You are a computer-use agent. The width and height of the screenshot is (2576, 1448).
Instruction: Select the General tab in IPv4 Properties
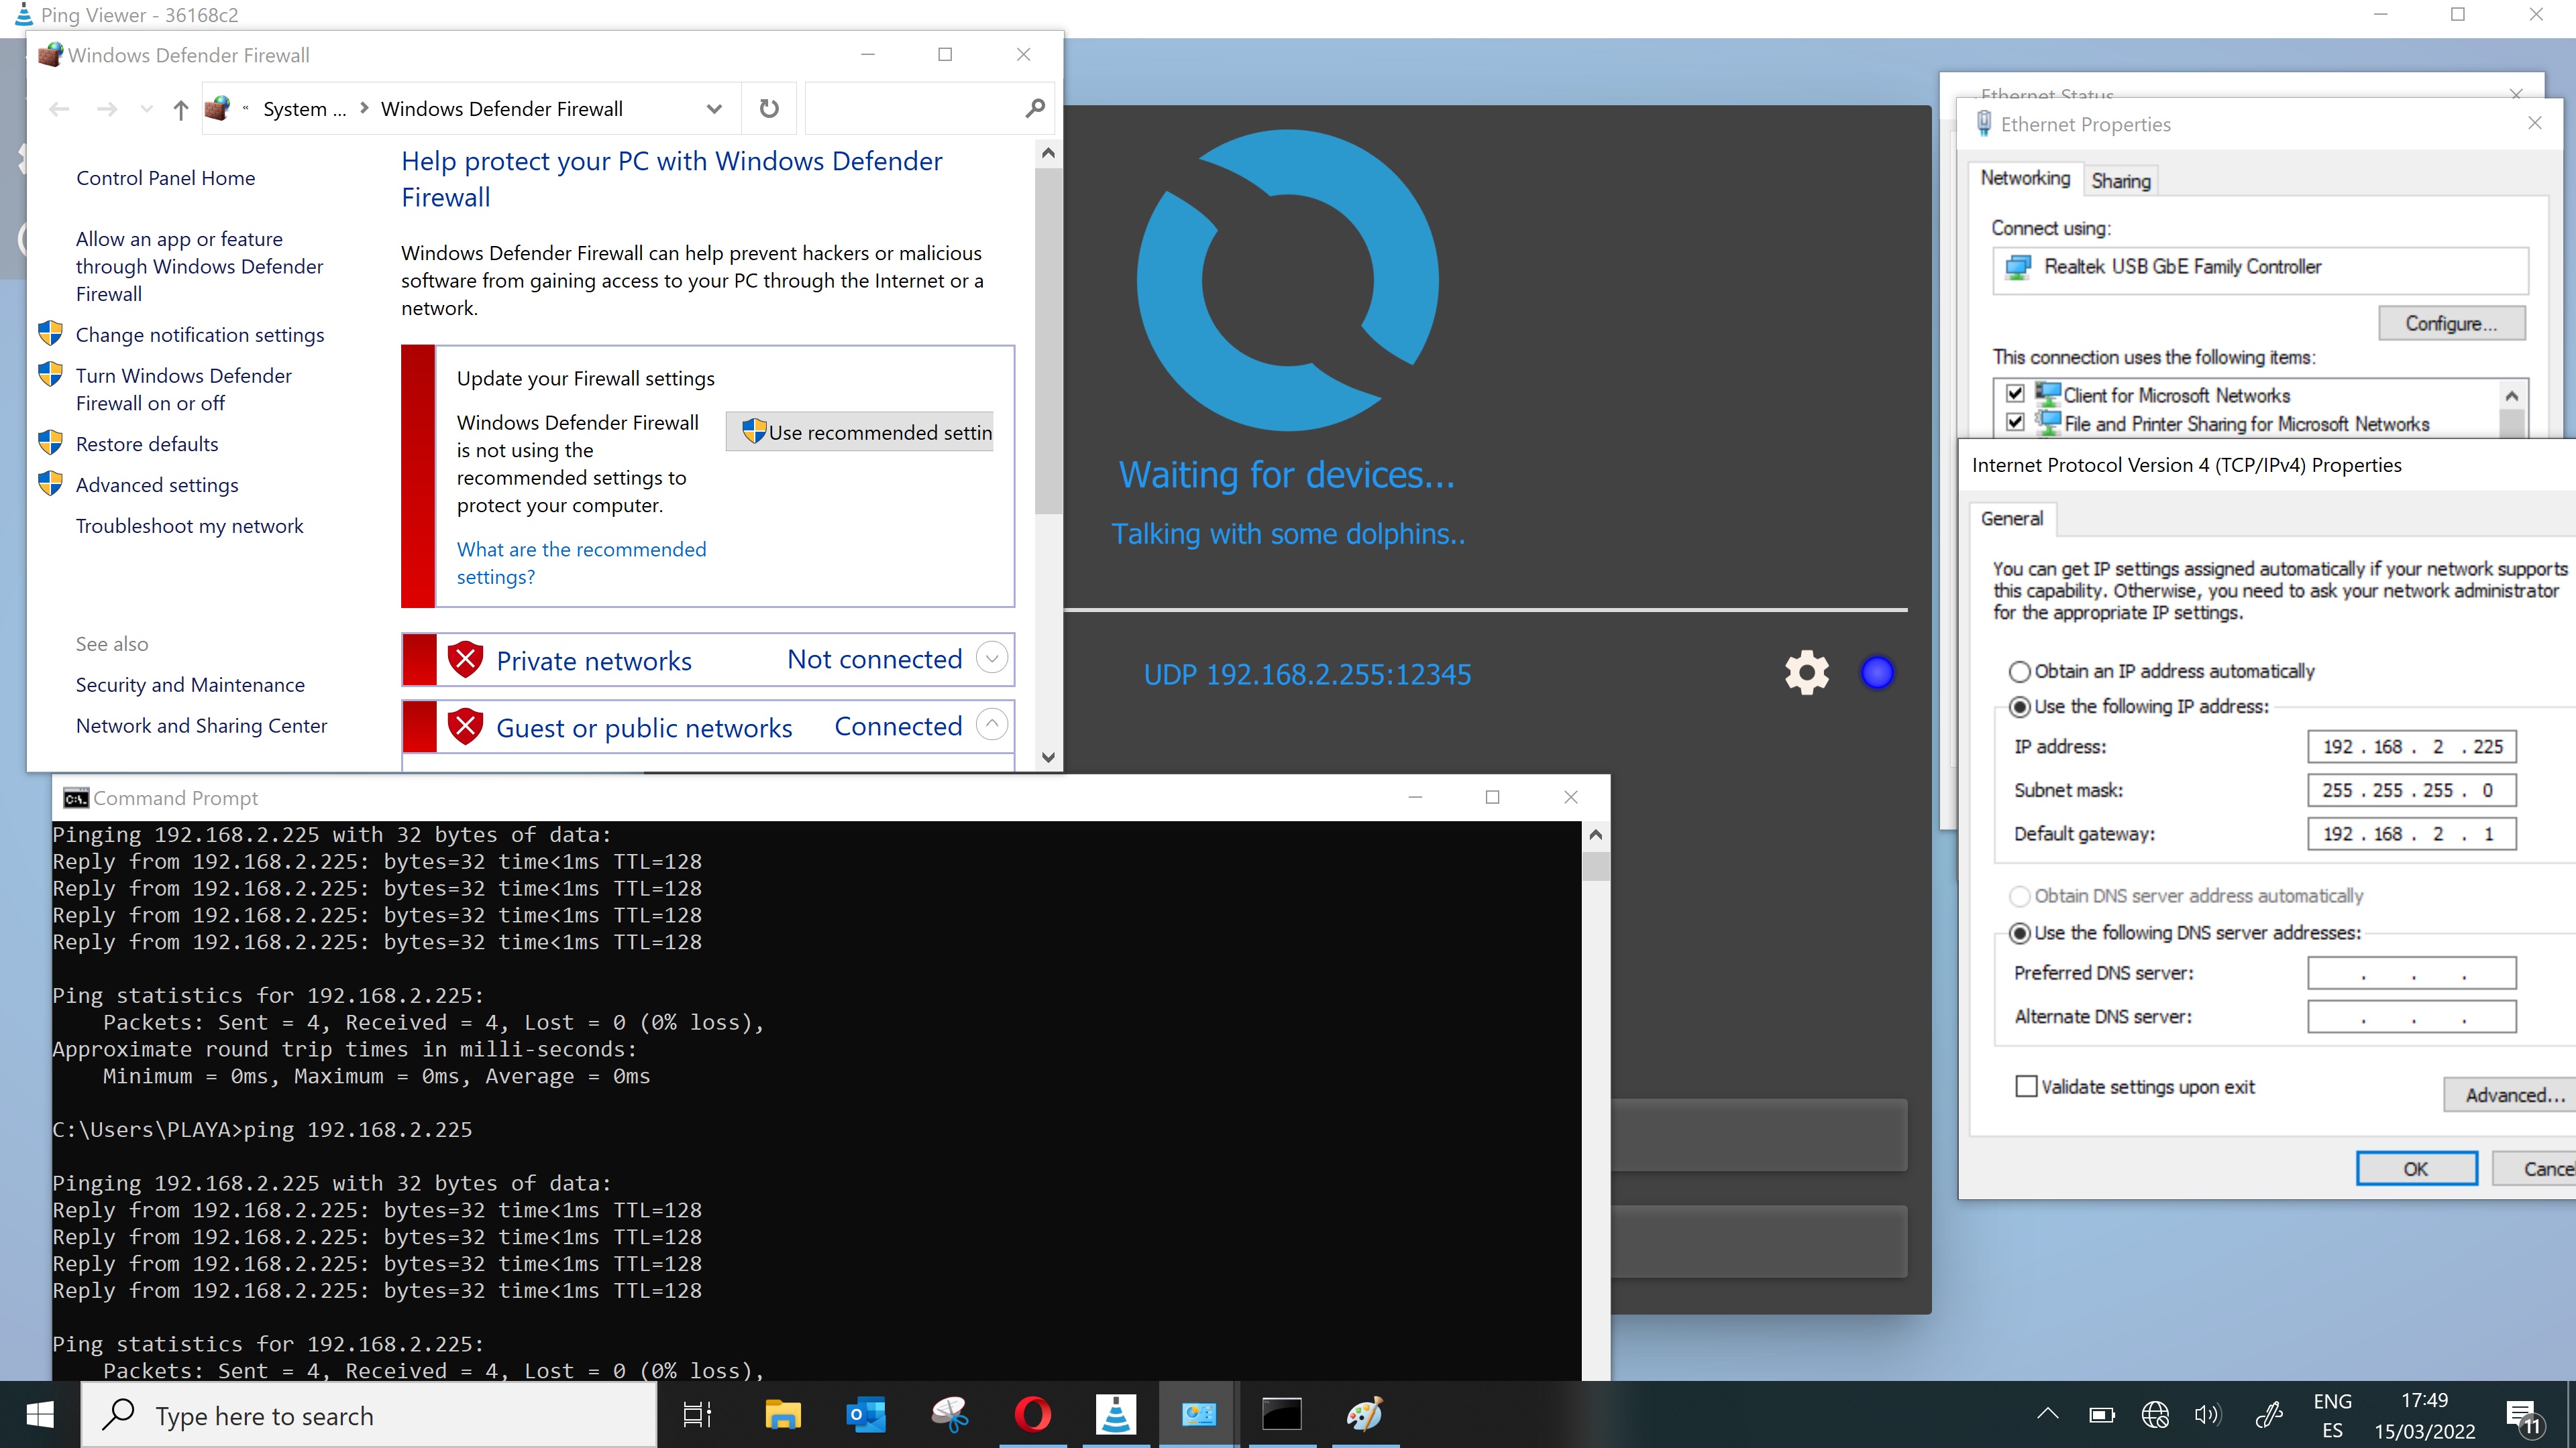click(2011, 519)
